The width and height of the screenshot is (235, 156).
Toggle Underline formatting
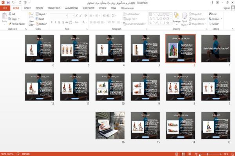[x=59, y=22]
